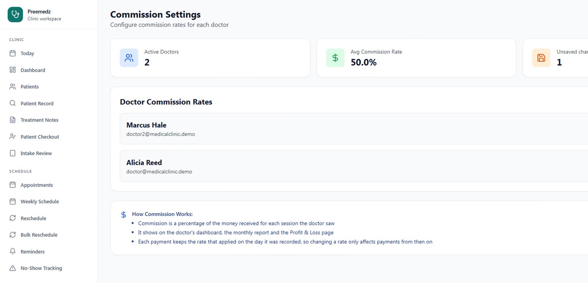Click the CLINIC section label
The width and height of the screenshot is (588, 283).
click(17, 40)
